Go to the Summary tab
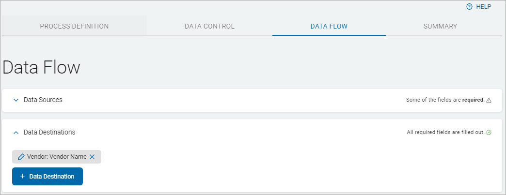Screen dimensions: 506x195 (x=440, y=26)
